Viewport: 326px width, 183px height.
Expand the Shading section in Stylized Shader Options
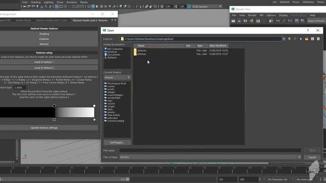tap(44, 34)
